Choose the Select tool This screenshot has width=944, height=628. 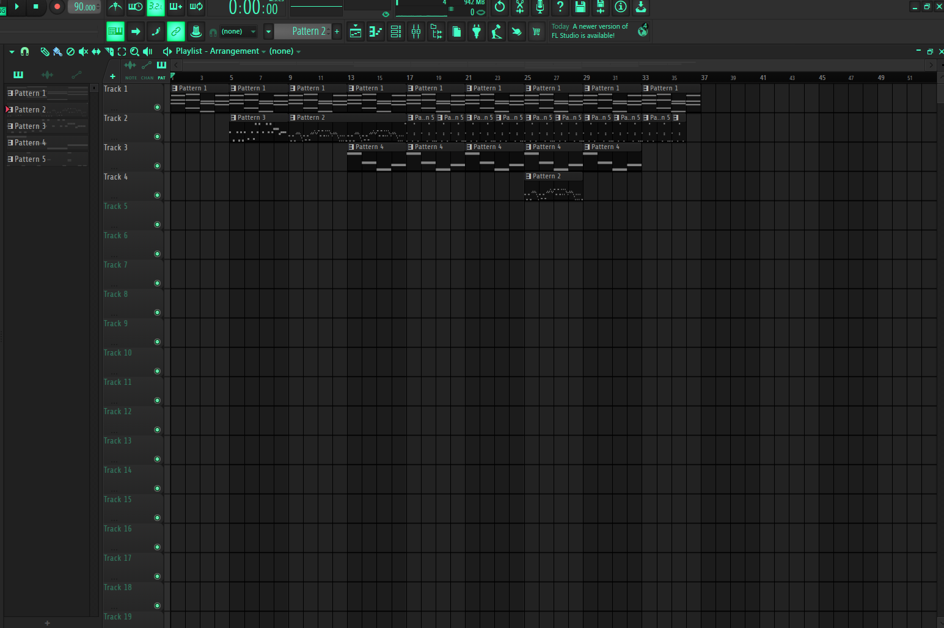coord(122,52)
